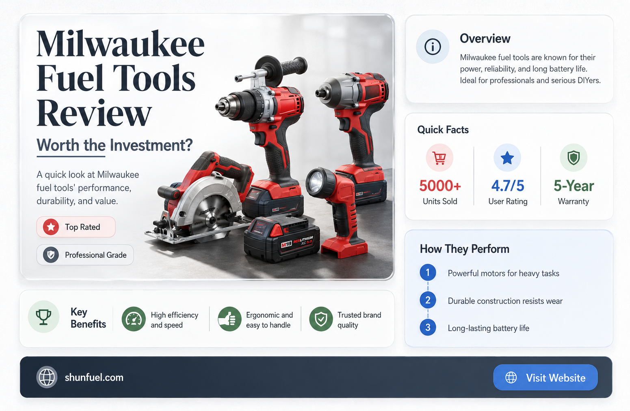Screen dimensions: 630x411
Task: Click Ergonomic and easy to handle text
Action: point(269,320)
